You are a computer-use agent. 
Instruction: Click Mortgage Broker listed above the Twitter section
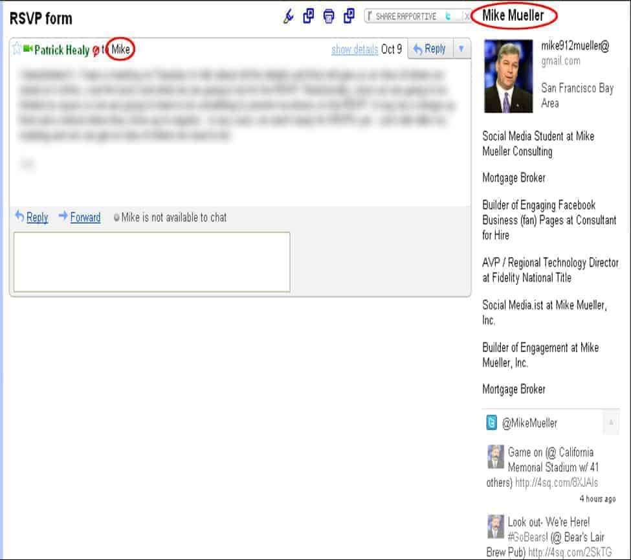click(513, 389)
